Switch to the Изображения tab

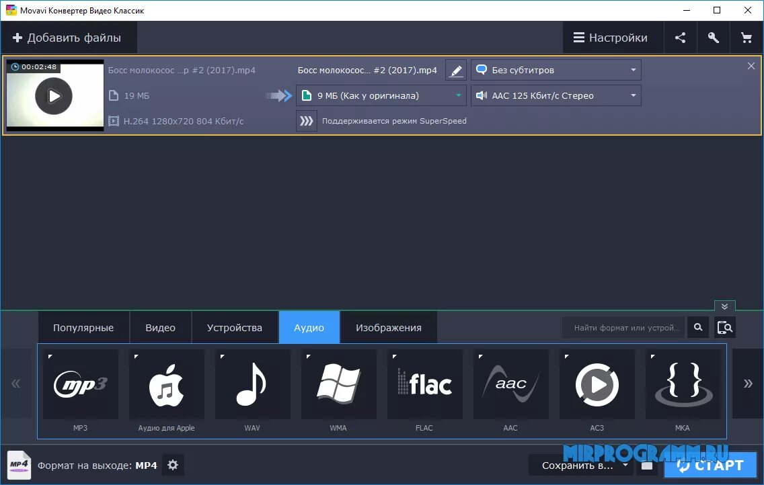[388, 327]
